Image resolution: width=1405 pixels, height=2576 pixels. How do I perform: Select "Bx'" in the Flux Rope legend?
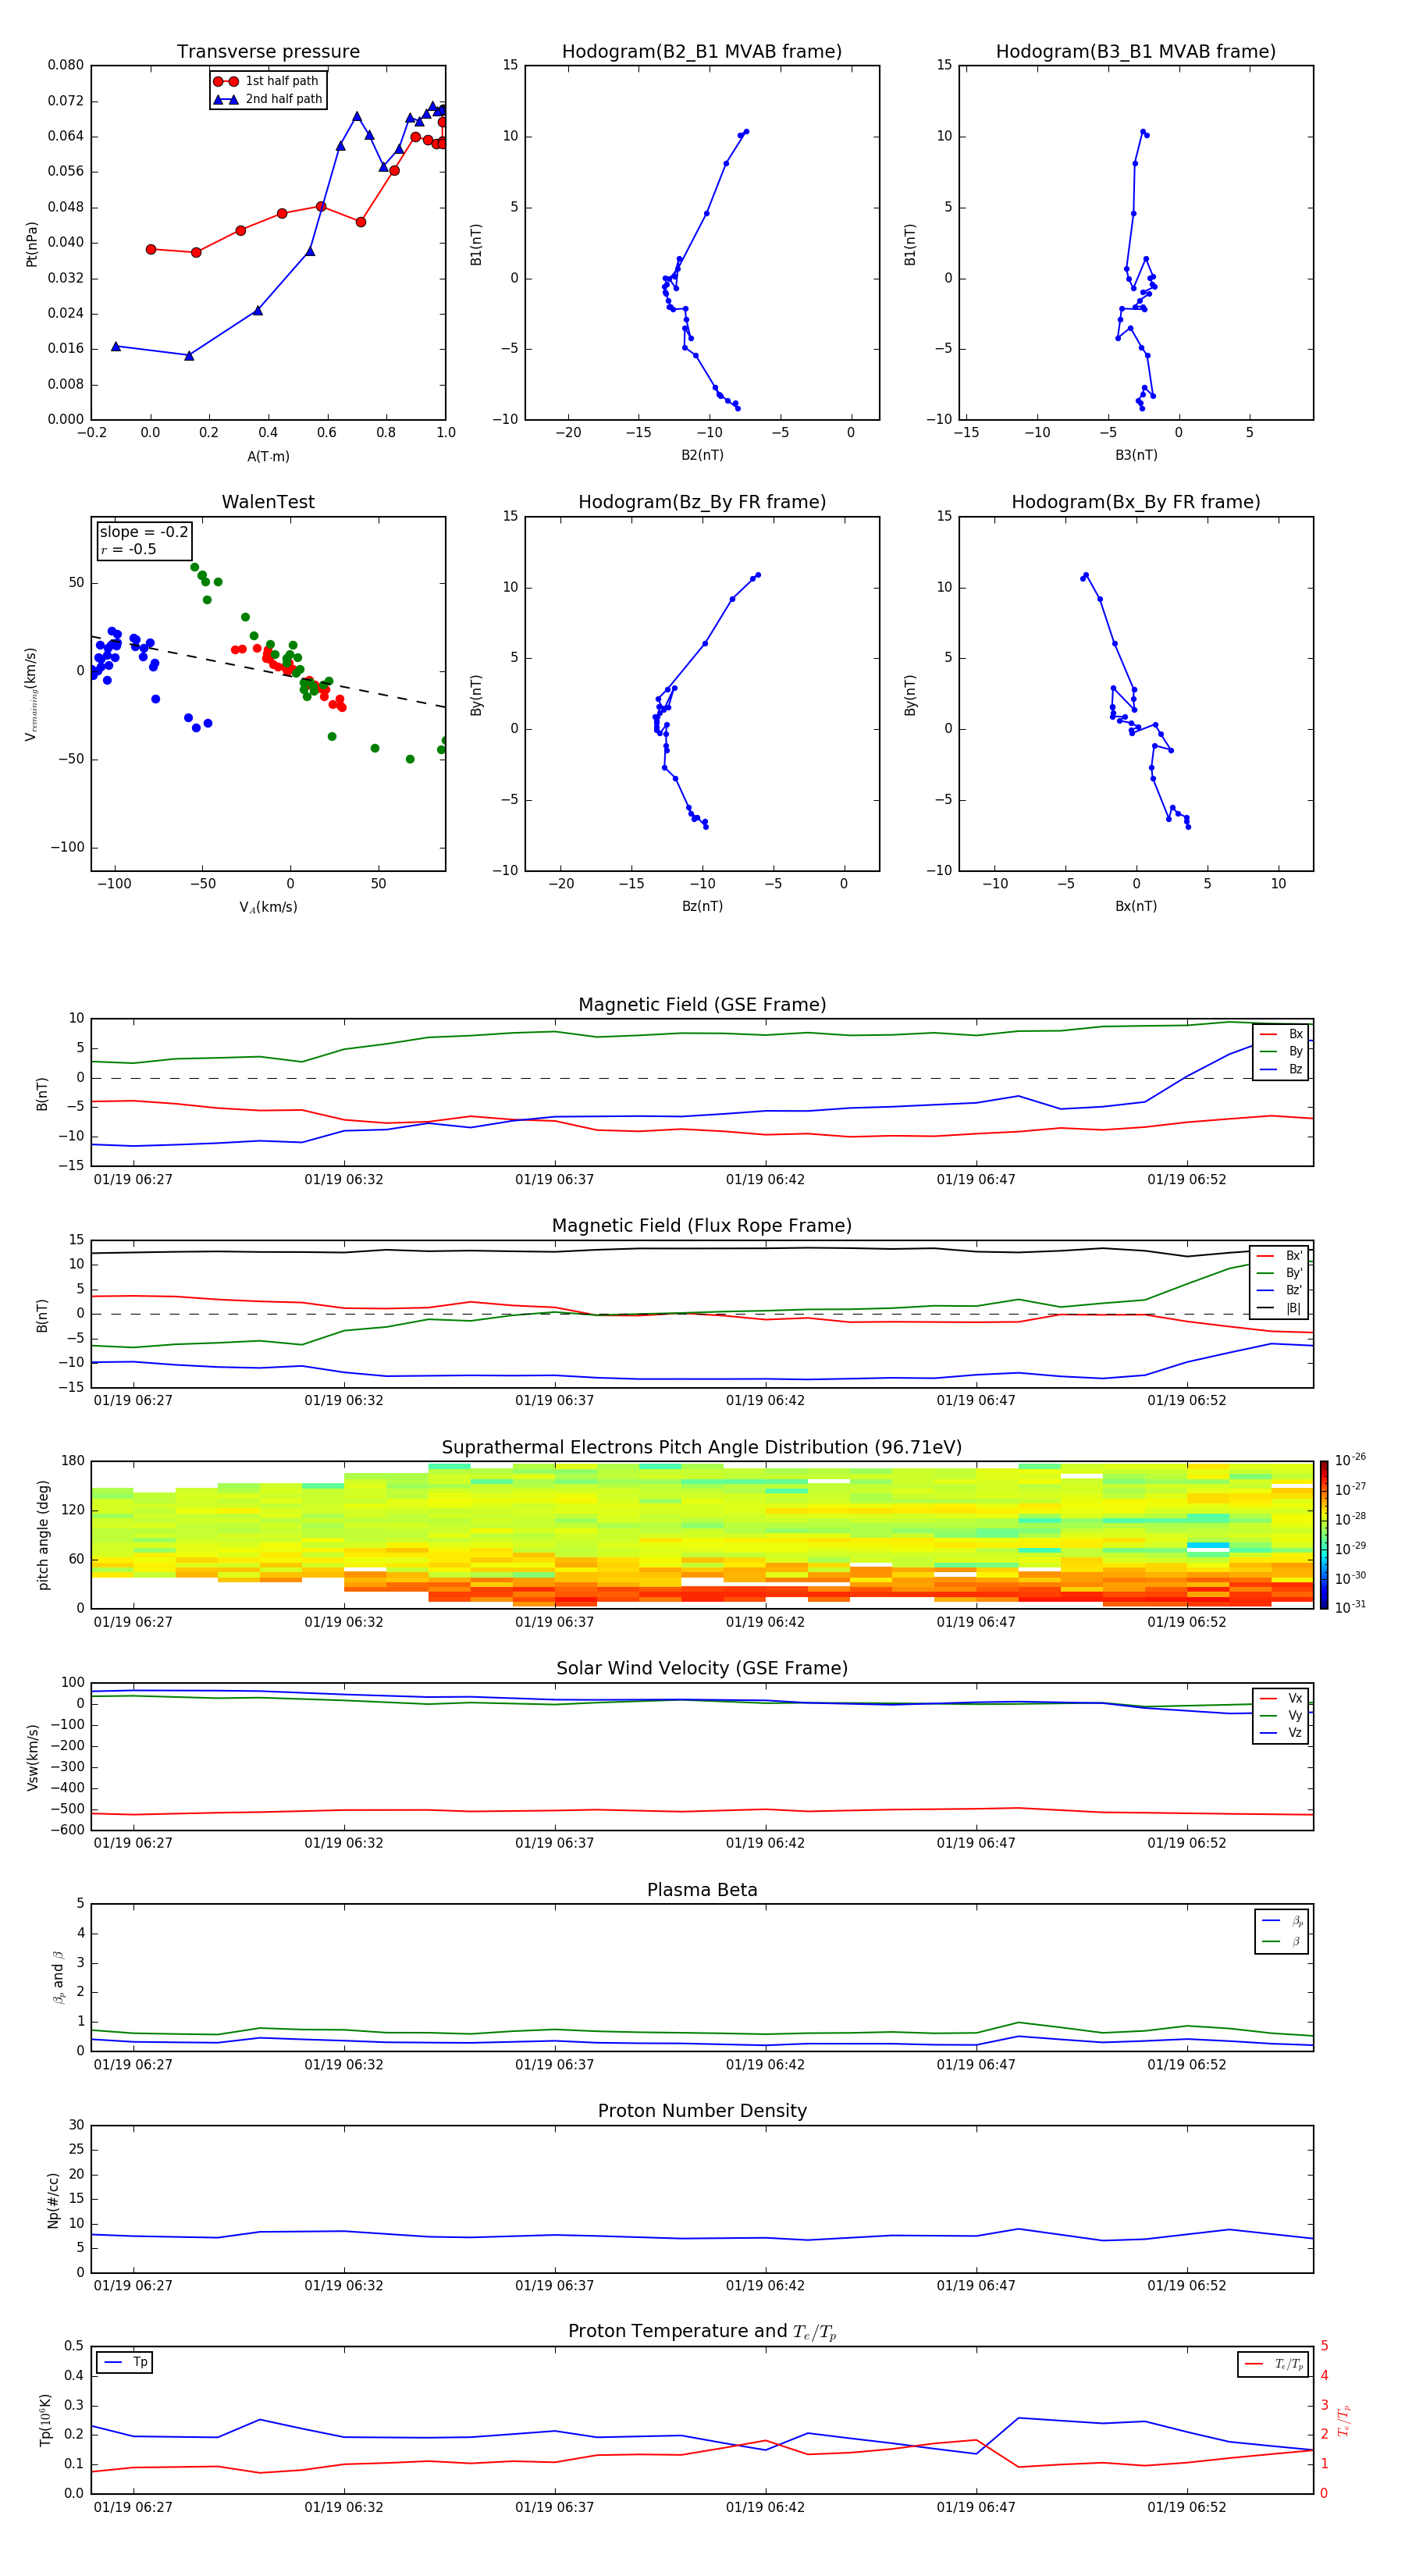[x=1280, y=1256]
